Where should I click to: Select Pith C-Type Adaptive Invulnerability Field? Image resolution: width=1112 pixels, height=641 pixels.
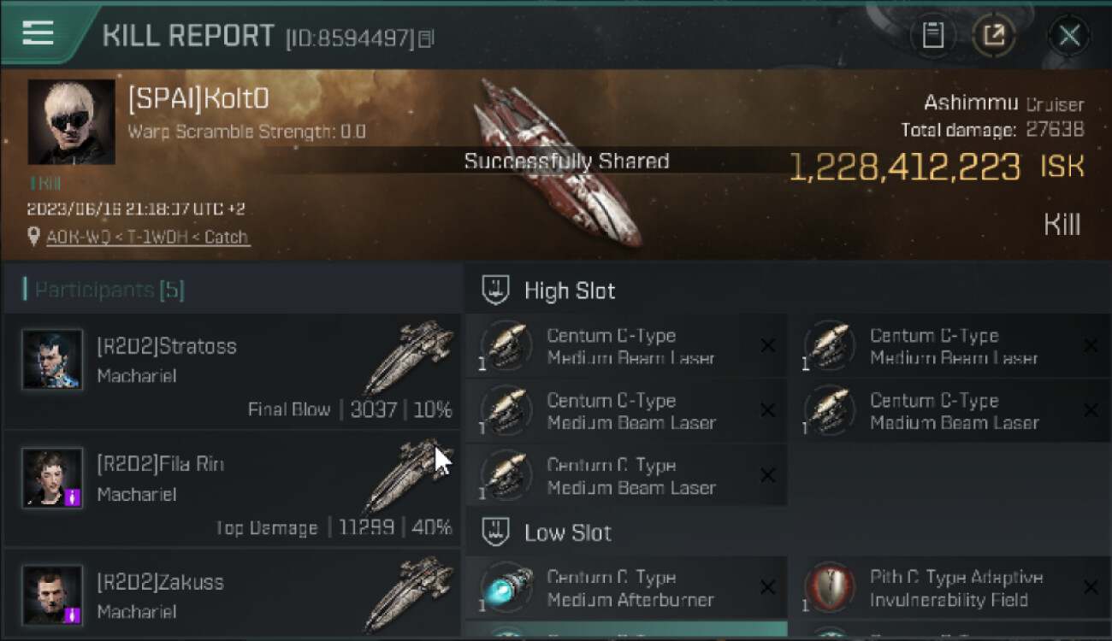[x=950, y=589]
